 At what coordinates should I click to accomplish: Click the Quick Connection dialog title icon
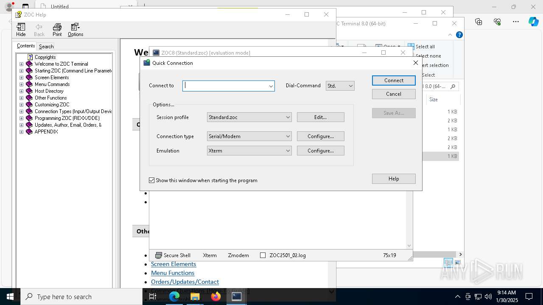(x=147, y=63)
